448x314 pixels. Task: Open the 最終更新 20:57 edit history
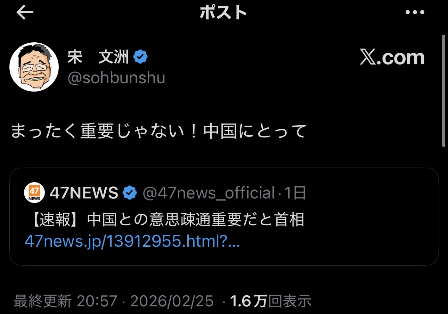pyautogui.click(x=65, y=302)
